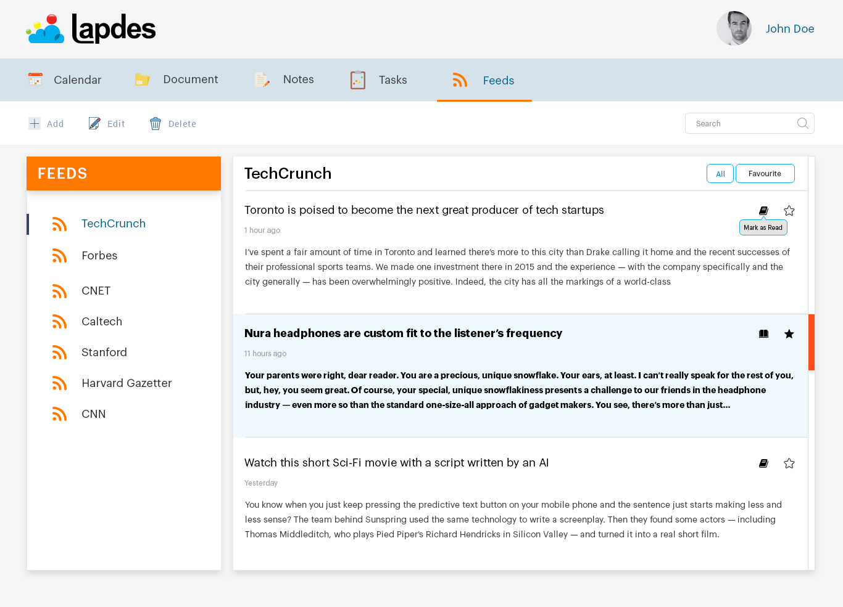Click the 'Yesterday' timestamp

coord(261,483)
